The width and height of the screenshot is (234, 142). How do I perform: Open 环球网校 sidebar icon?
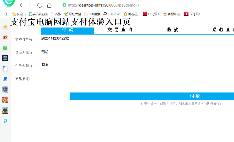tap(5, 58)
